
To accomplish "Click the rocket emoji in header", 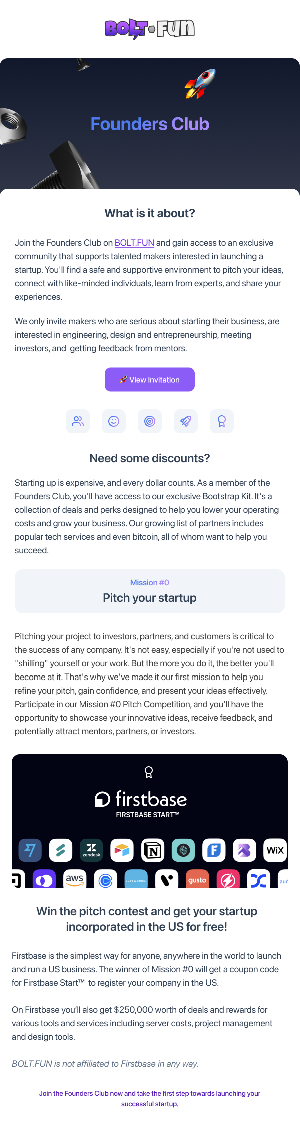I will coord(200,84).
